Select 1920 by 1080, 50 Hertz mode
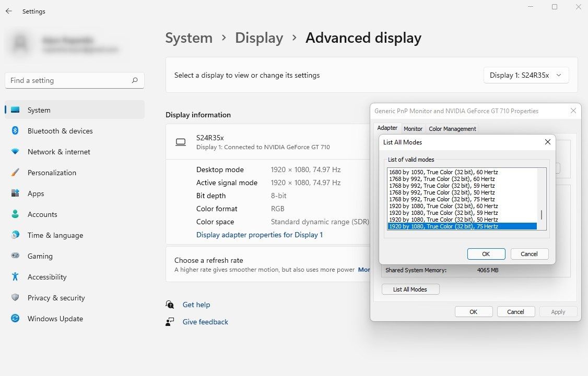 pos(462,220)
